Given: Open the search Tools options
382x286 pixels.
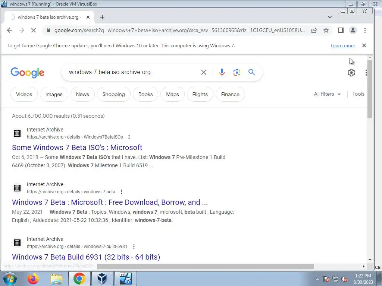Looking at the screenshot, I should coord(358,94).
